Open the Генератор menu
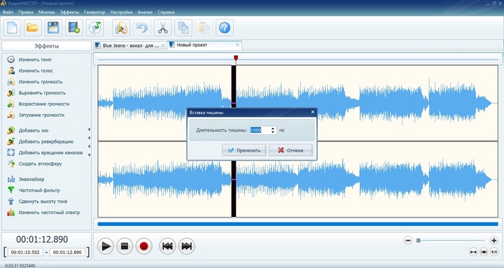The image size is (504, 268). point(94,12)
